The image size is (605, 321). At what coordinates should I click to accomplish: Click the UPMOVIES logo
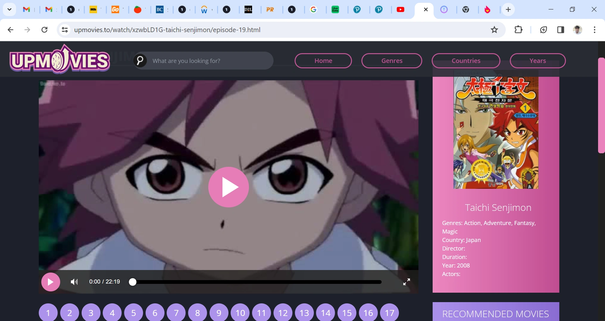click(60, 59)
